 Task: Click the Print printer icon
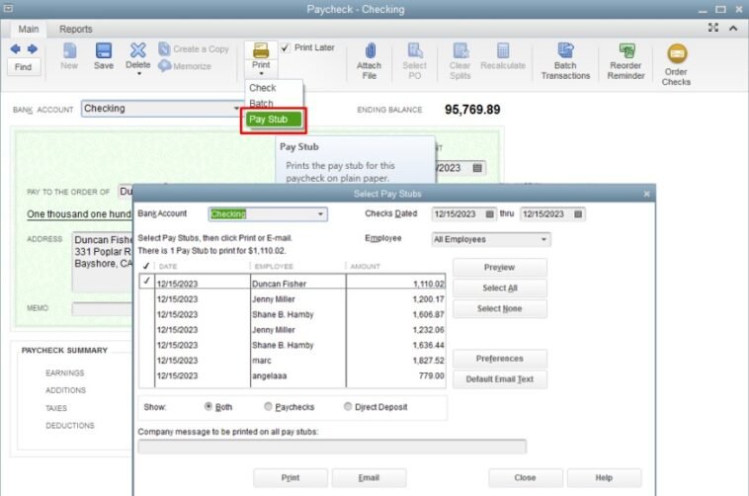(x=261, y=50)
